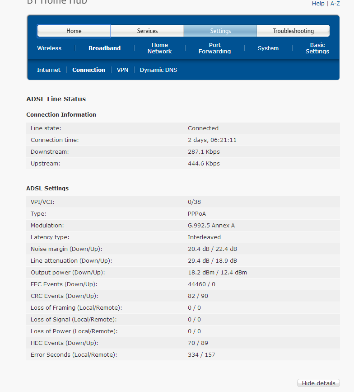Open the VPN sub-menu
Image resolution: width=354 pixels, height=392 pixels.
tap(122, 70)
